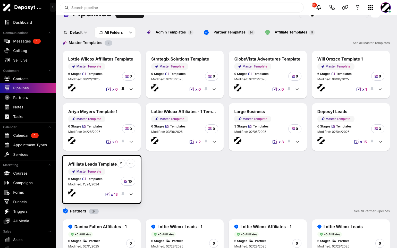Viewport: 397px width, 248px height.
Task: Pin the GlobeVista Adventures Template card
Action: click(x=289, y=89)
